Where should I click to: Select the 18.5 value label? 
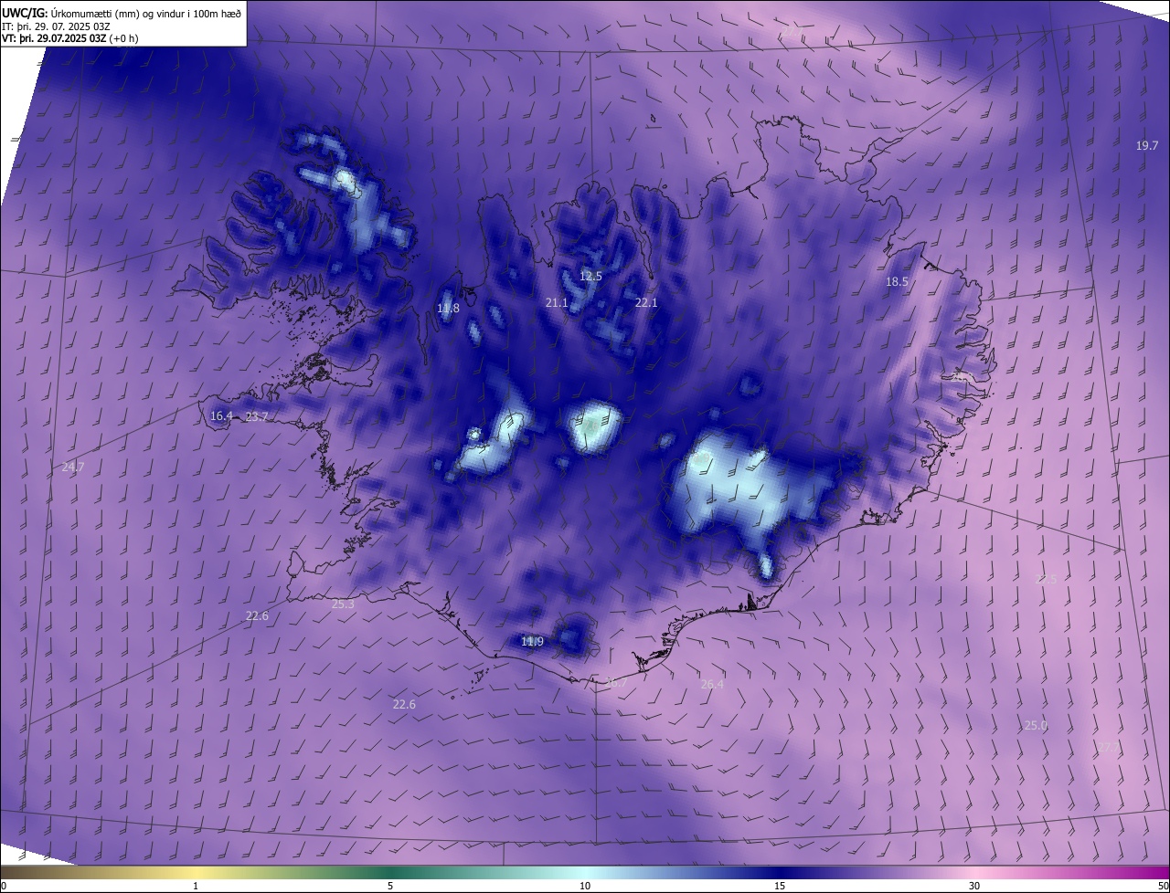click(x=897, y=282)
